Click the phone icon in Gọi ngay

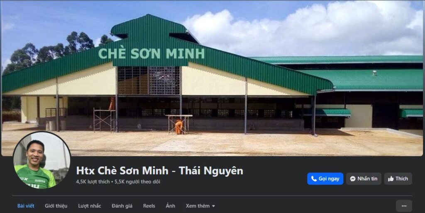click(x=314, y=179)
